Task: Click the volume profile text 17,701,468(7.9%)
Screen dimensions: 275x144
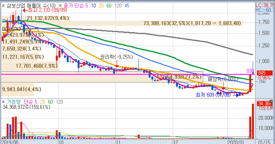Action: (x=37, y=66)
